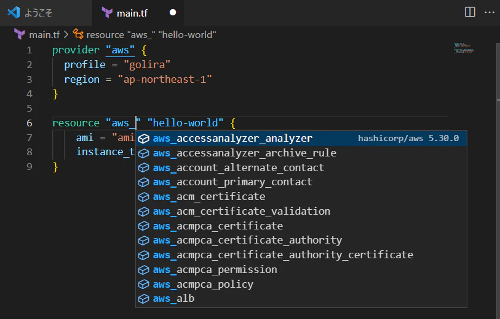The width and height of the screenshot is (500, 319).
Task: Click the cube icon beside aws_acm_certificate_validation
Action: coord(143,212)
